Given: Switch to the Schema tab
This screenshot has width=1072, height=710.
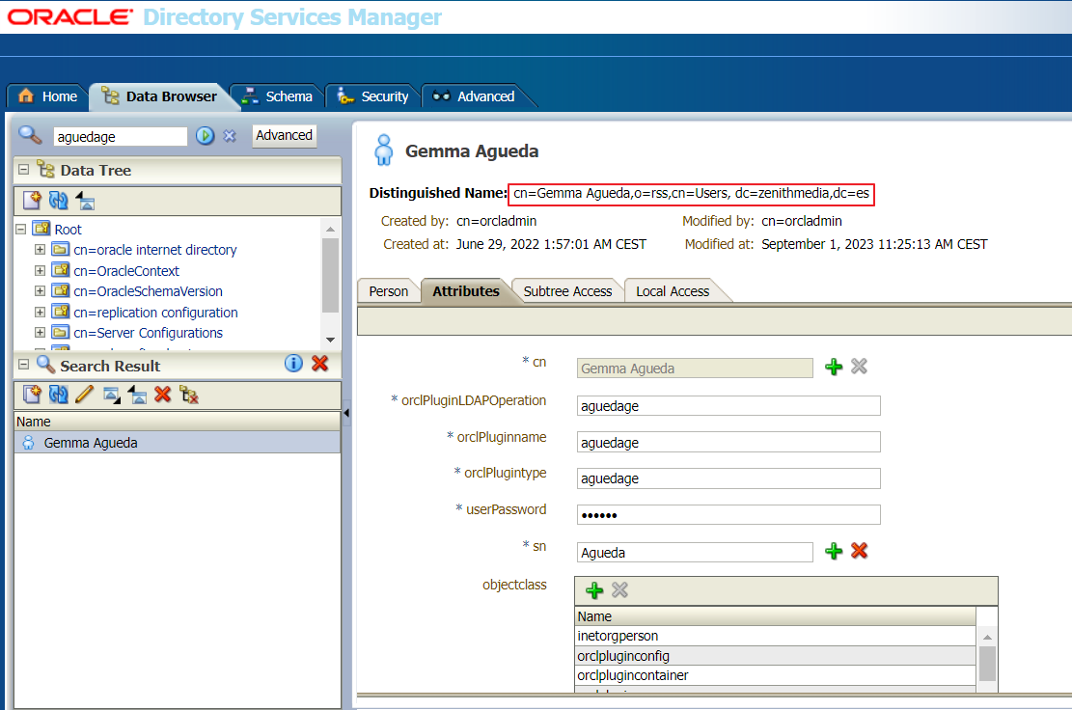Looking at the screenshot, I should point(278,96).
